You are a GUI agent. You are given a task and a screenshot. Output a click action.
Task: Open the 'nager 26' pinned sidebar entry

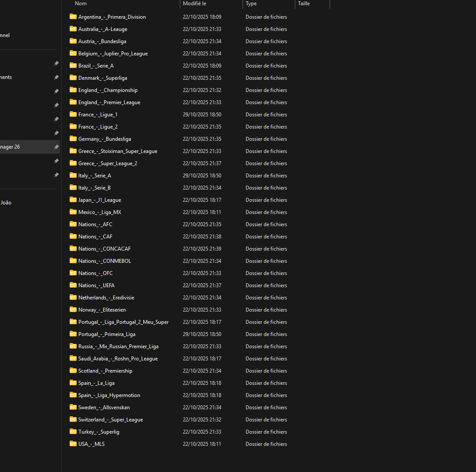[x=29, y=147]
